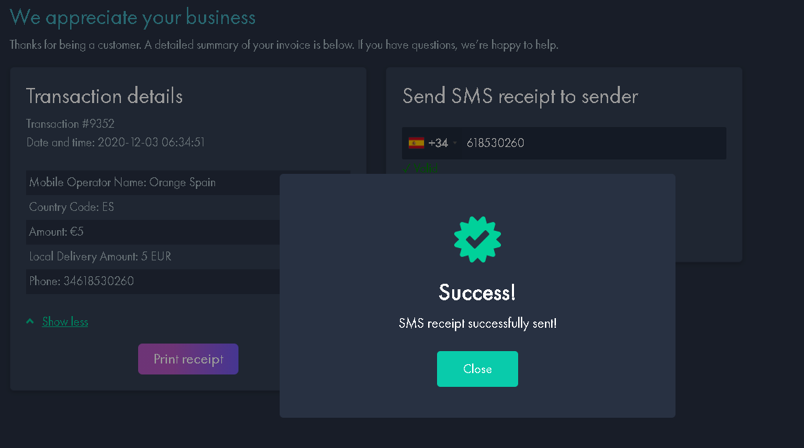Click the transaction date and time text

[x=115, y=142]
